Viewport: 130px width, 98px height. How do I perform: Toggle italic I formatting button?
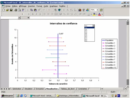[x=36, y=14]
